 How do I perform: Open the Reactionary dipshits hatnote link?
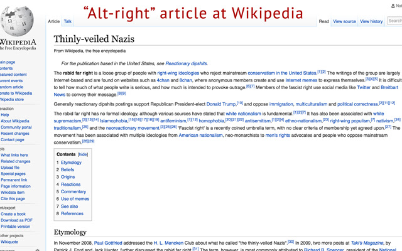tap(186, 63)
